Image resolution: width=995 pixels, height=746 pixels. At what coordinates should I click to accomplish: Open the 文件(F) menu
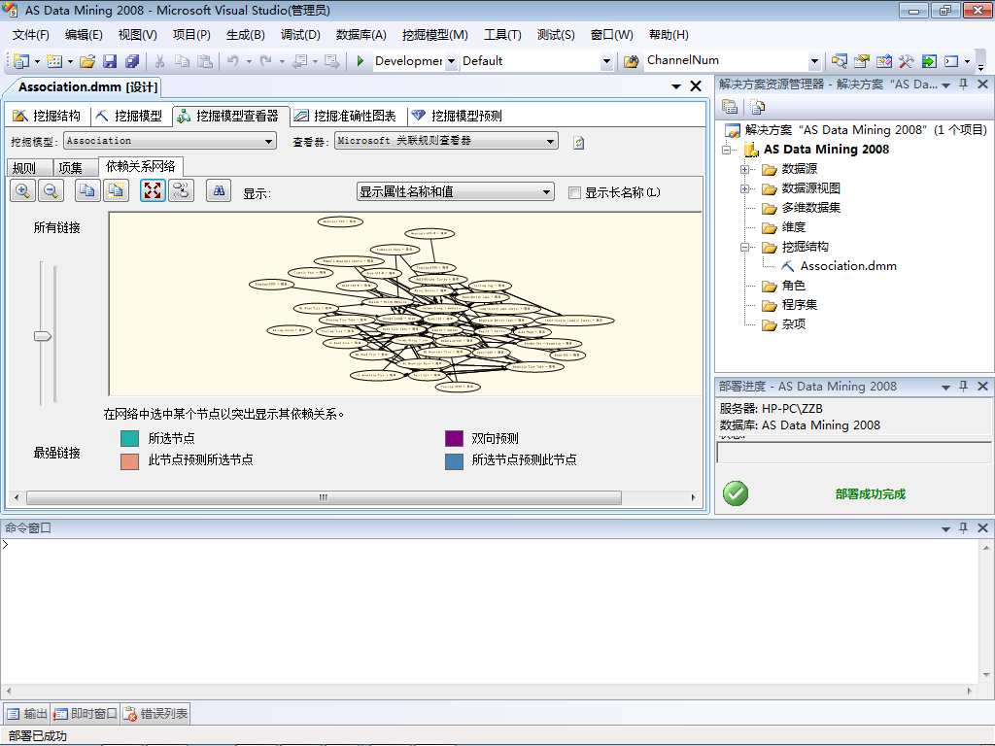30,35
